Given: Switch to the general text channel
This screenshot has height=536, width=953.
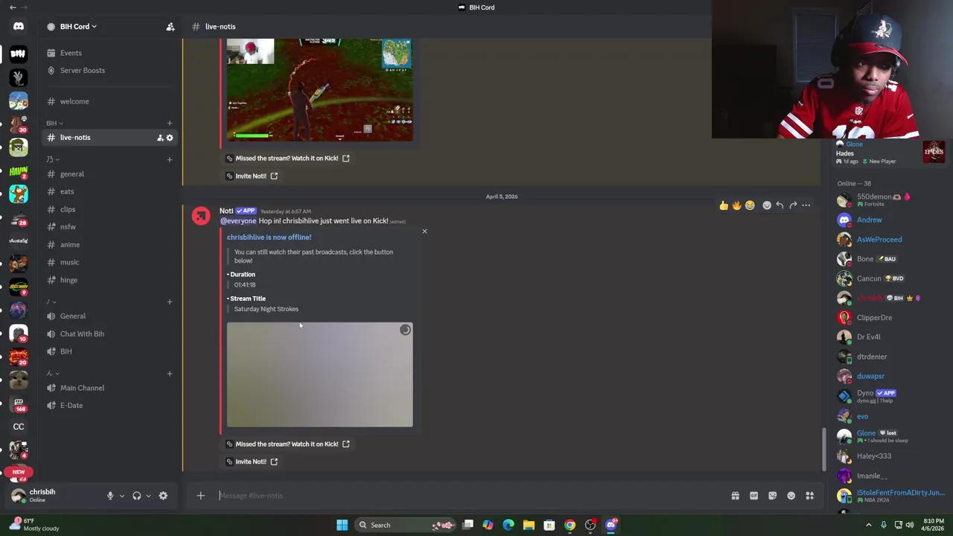Looking at the screenshot, I should pyautogui.click(x=110, y=174).
